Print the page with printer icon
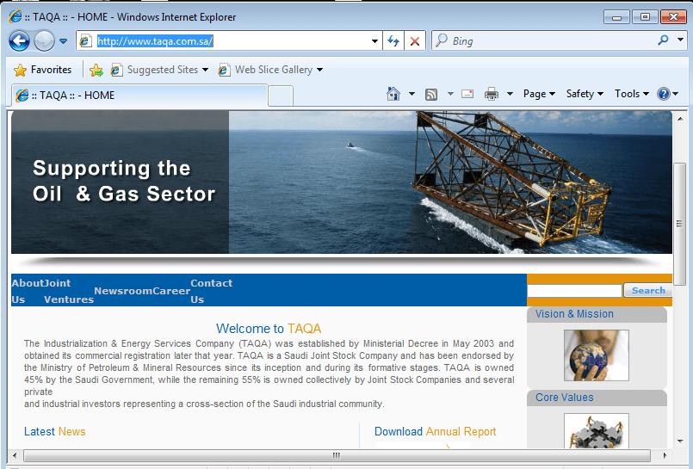Image resolution: width=693 pixels, height=469 pixels. click(491, 94)
